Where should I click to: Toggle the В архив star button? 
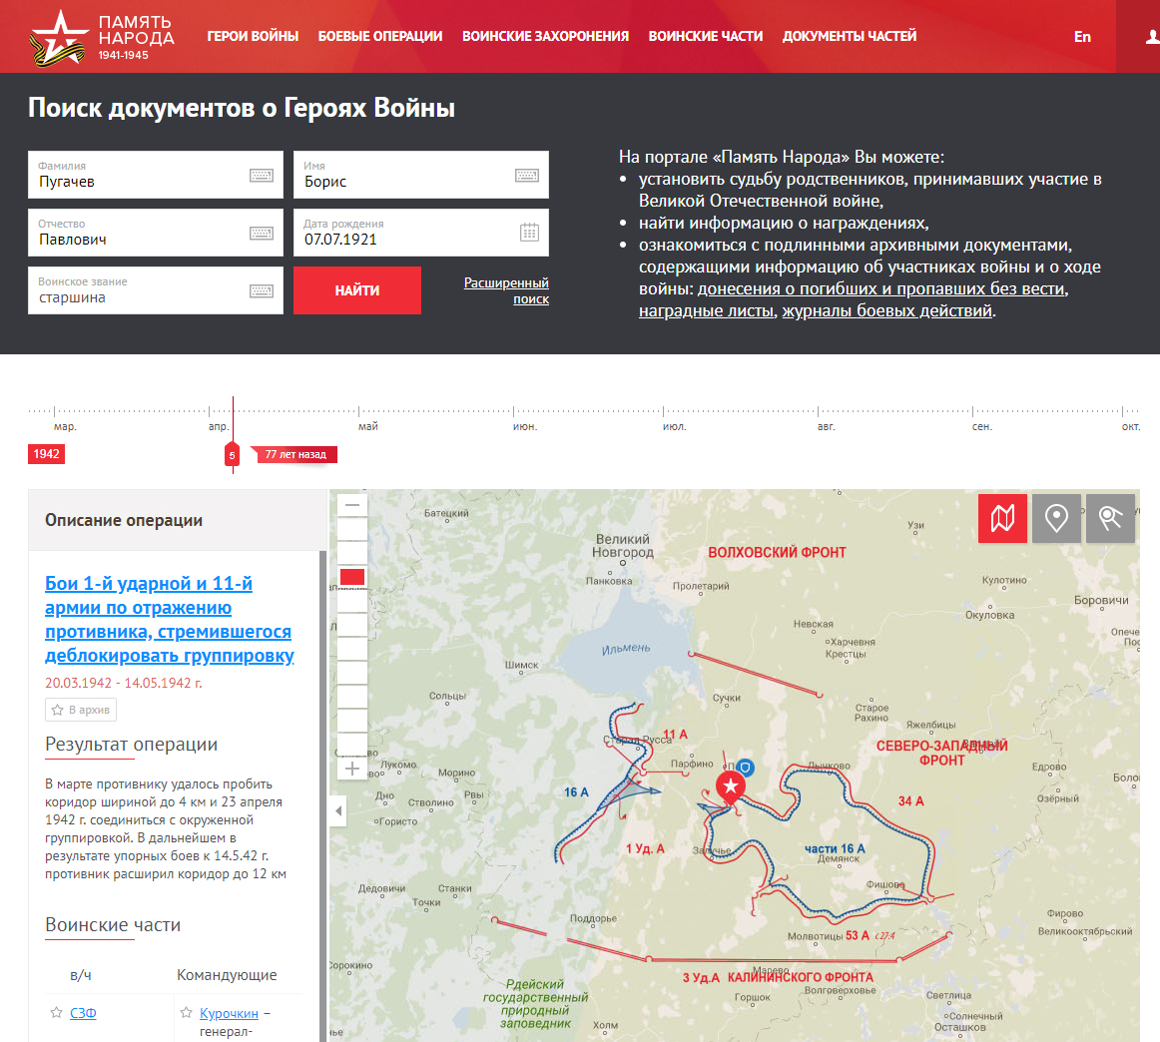81,710
